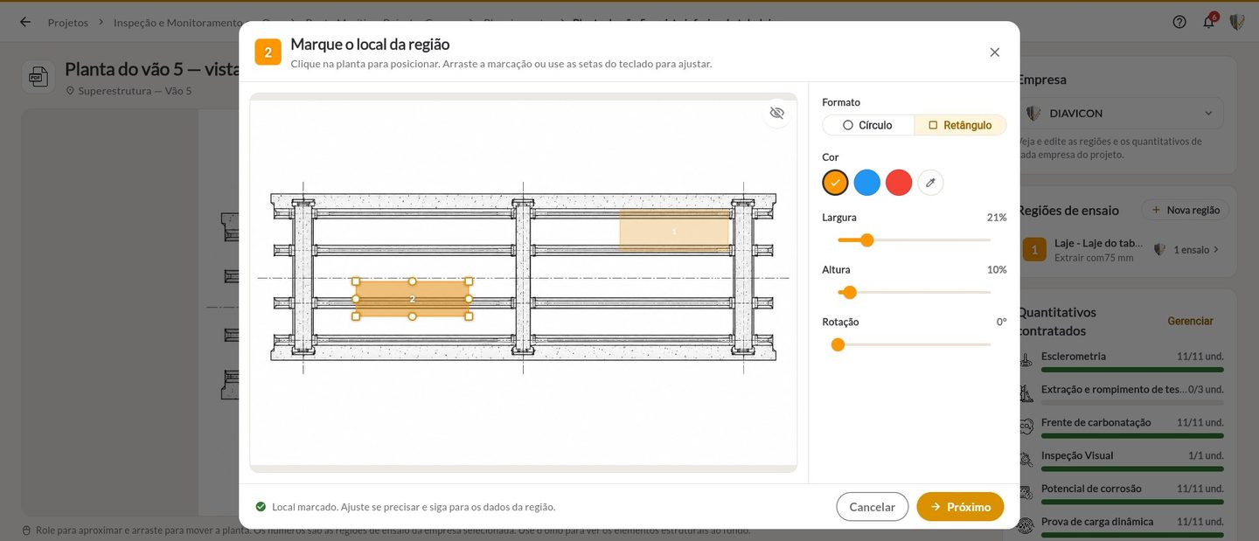This screenshot has width=1259, height=541.
Task: Click the DIAVICON company shield logo
Action: [1033, 113]
